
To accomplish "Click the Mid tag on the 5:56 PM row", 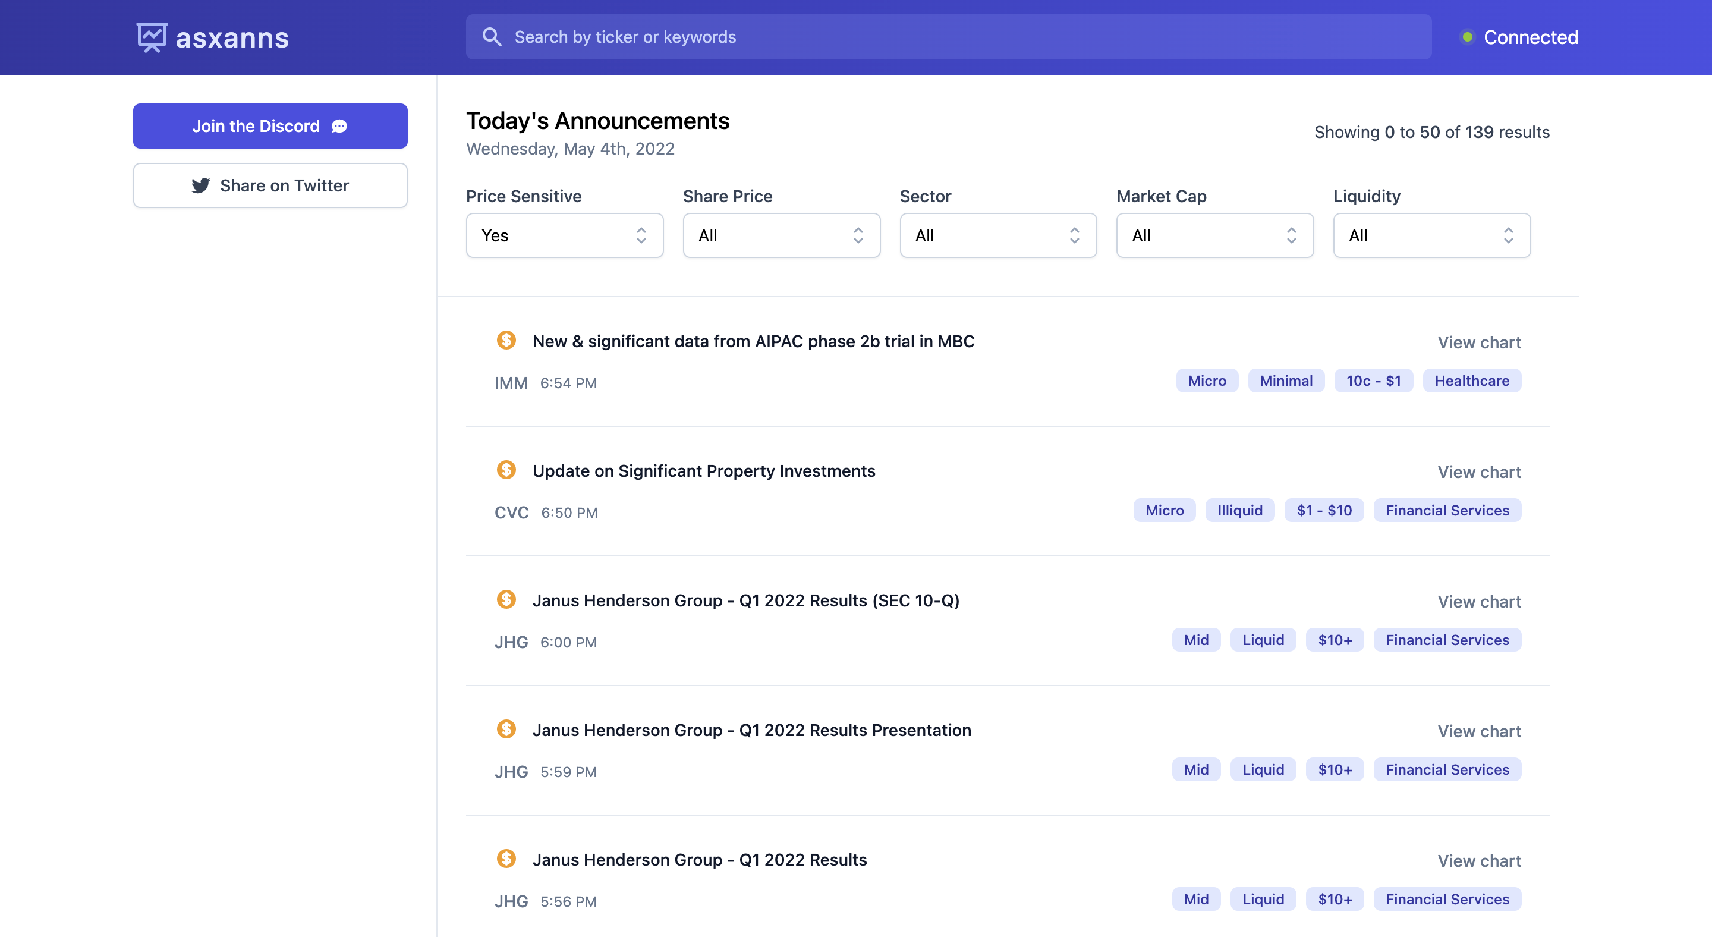I will [1196, 899].
